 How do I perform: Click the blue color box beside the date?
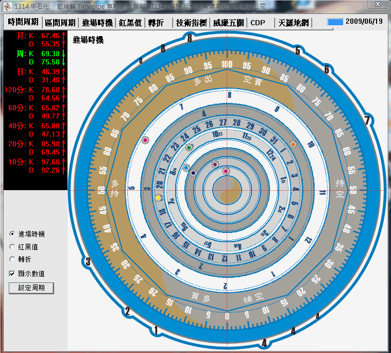[335, 22]
